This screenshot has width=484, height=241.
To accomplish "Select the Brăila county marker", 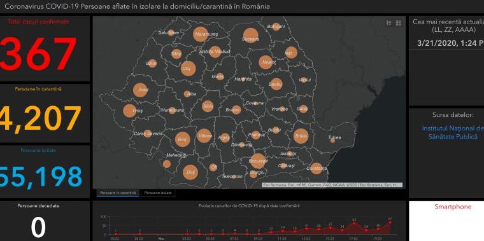I will (301, 136).
